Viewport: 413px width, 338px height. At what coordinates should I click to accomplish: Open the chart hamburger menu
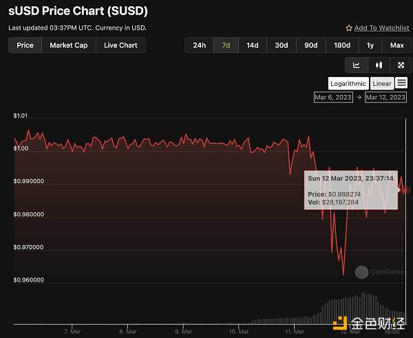click(x=401, y=83)
